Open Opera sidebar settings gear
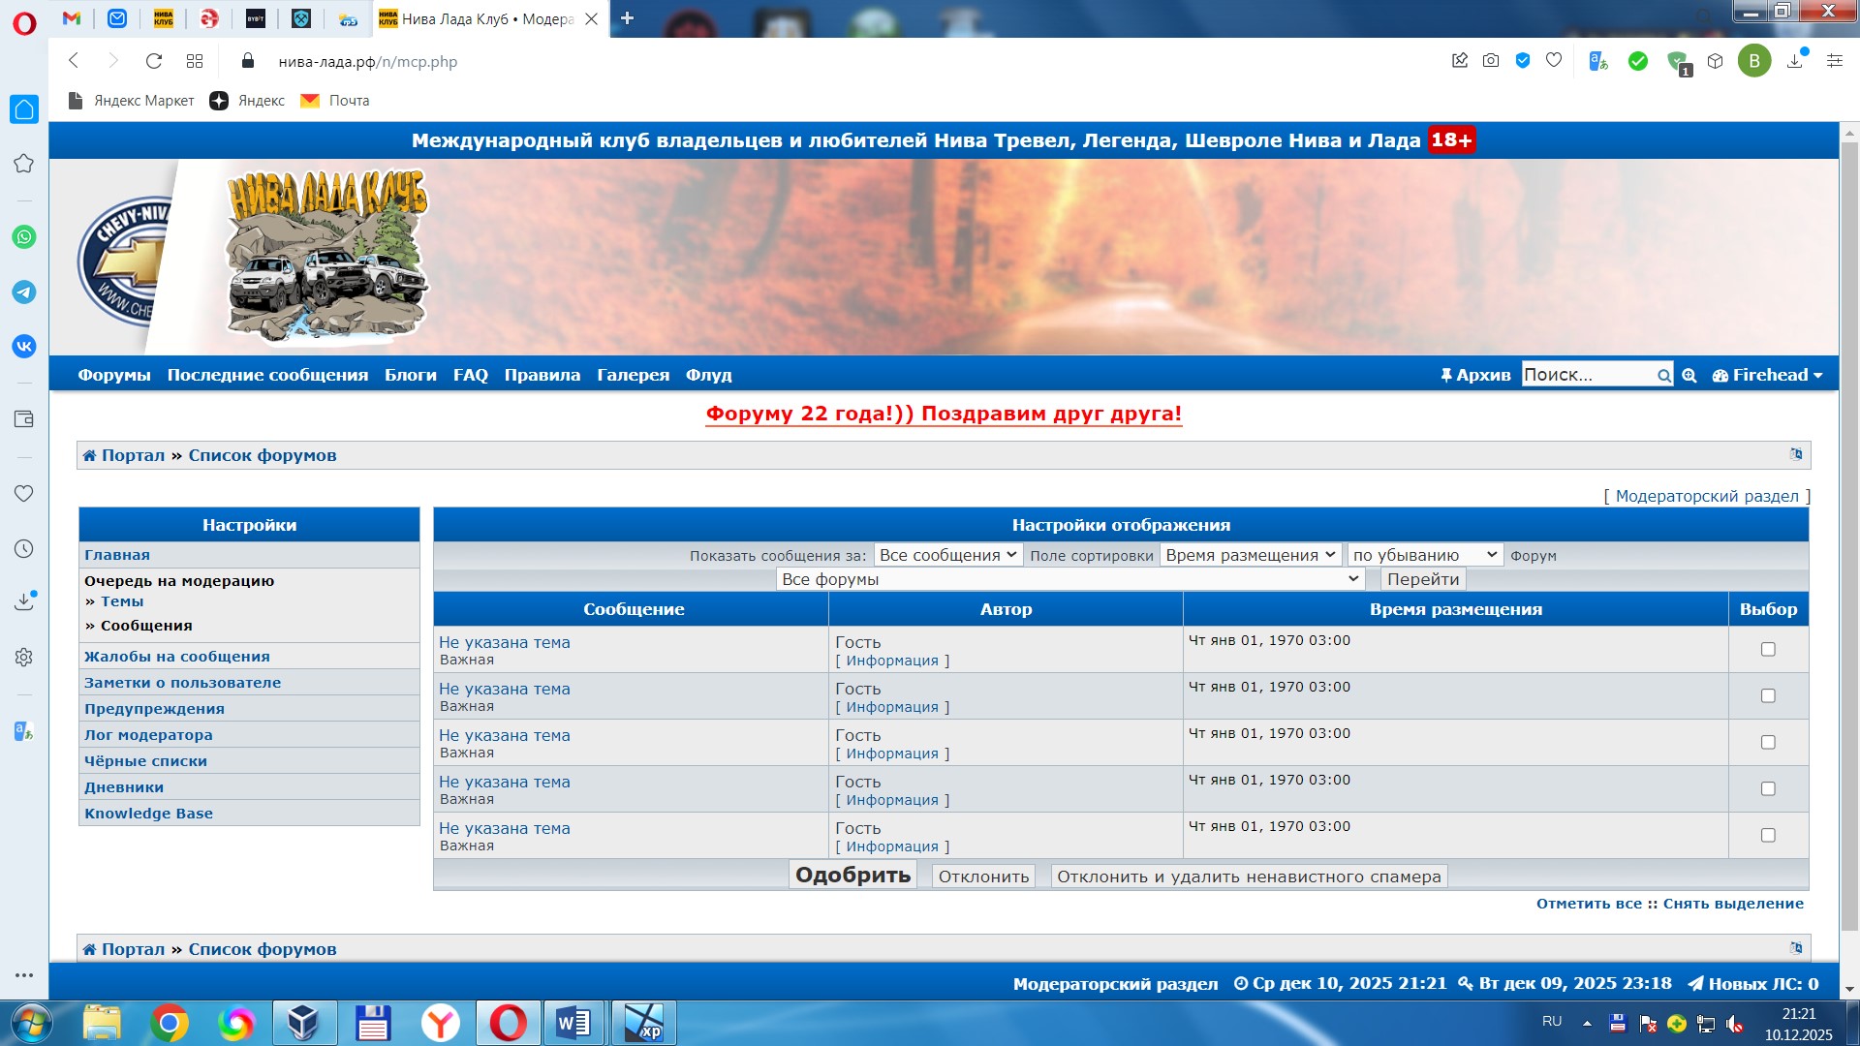Viewport: 1860px width, 1046px height. (x=24, y=658)
